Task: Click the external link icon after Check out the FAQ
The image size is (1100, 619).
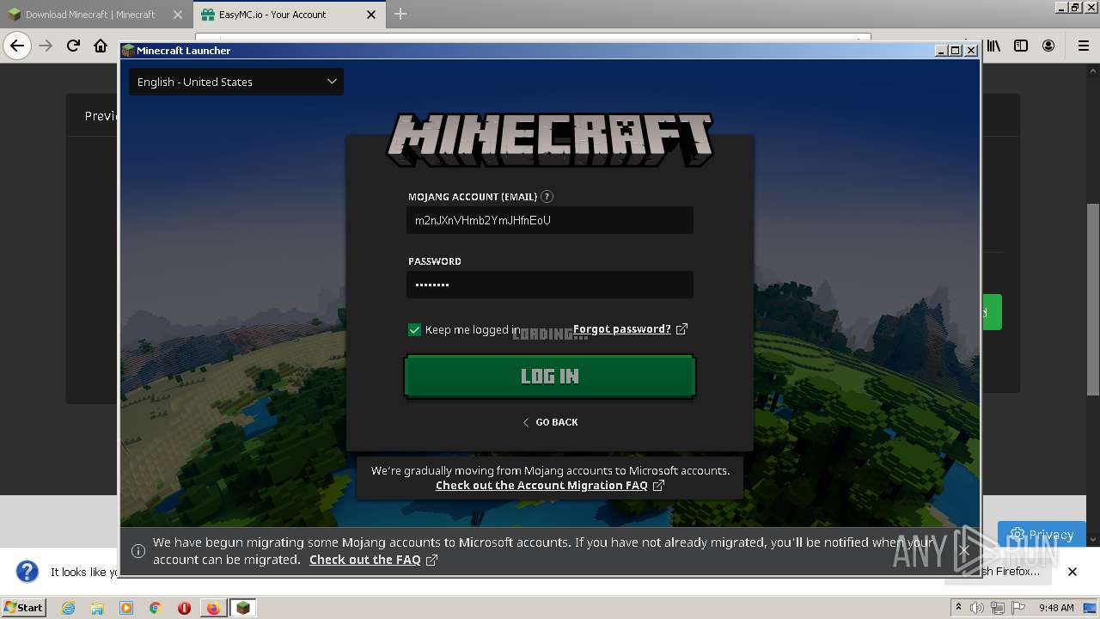Action: 432,560
